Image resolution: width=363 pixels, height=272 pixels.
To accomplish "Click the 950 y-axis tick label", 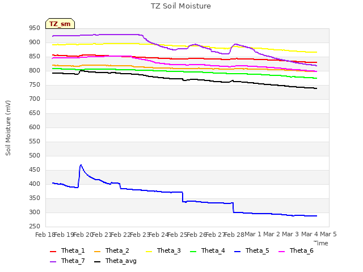I will coord(35,28).
